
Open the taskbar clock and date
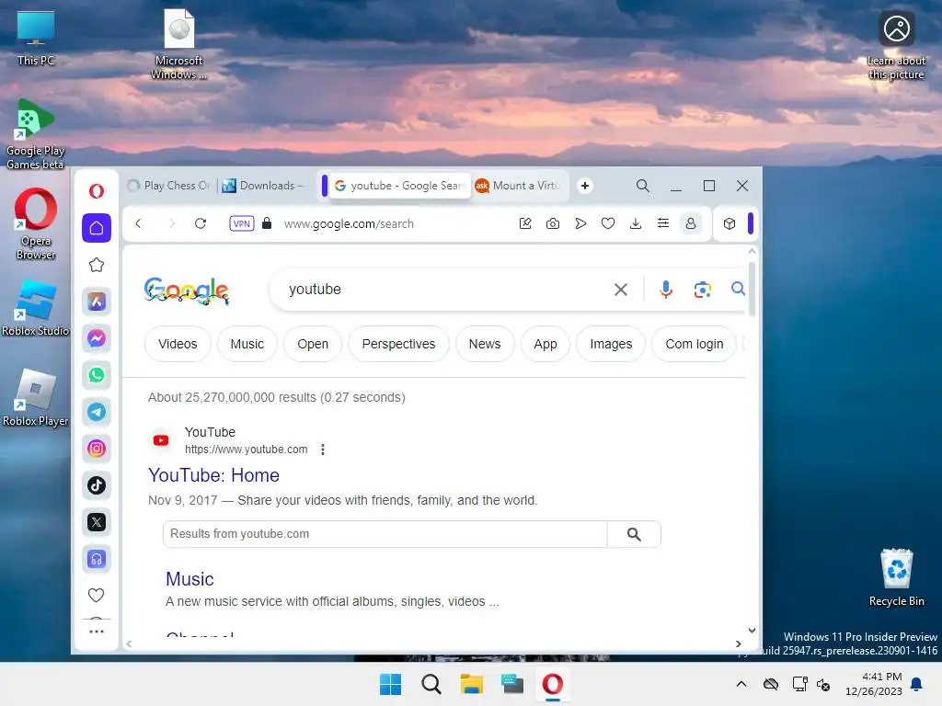[x=874, y=684]
